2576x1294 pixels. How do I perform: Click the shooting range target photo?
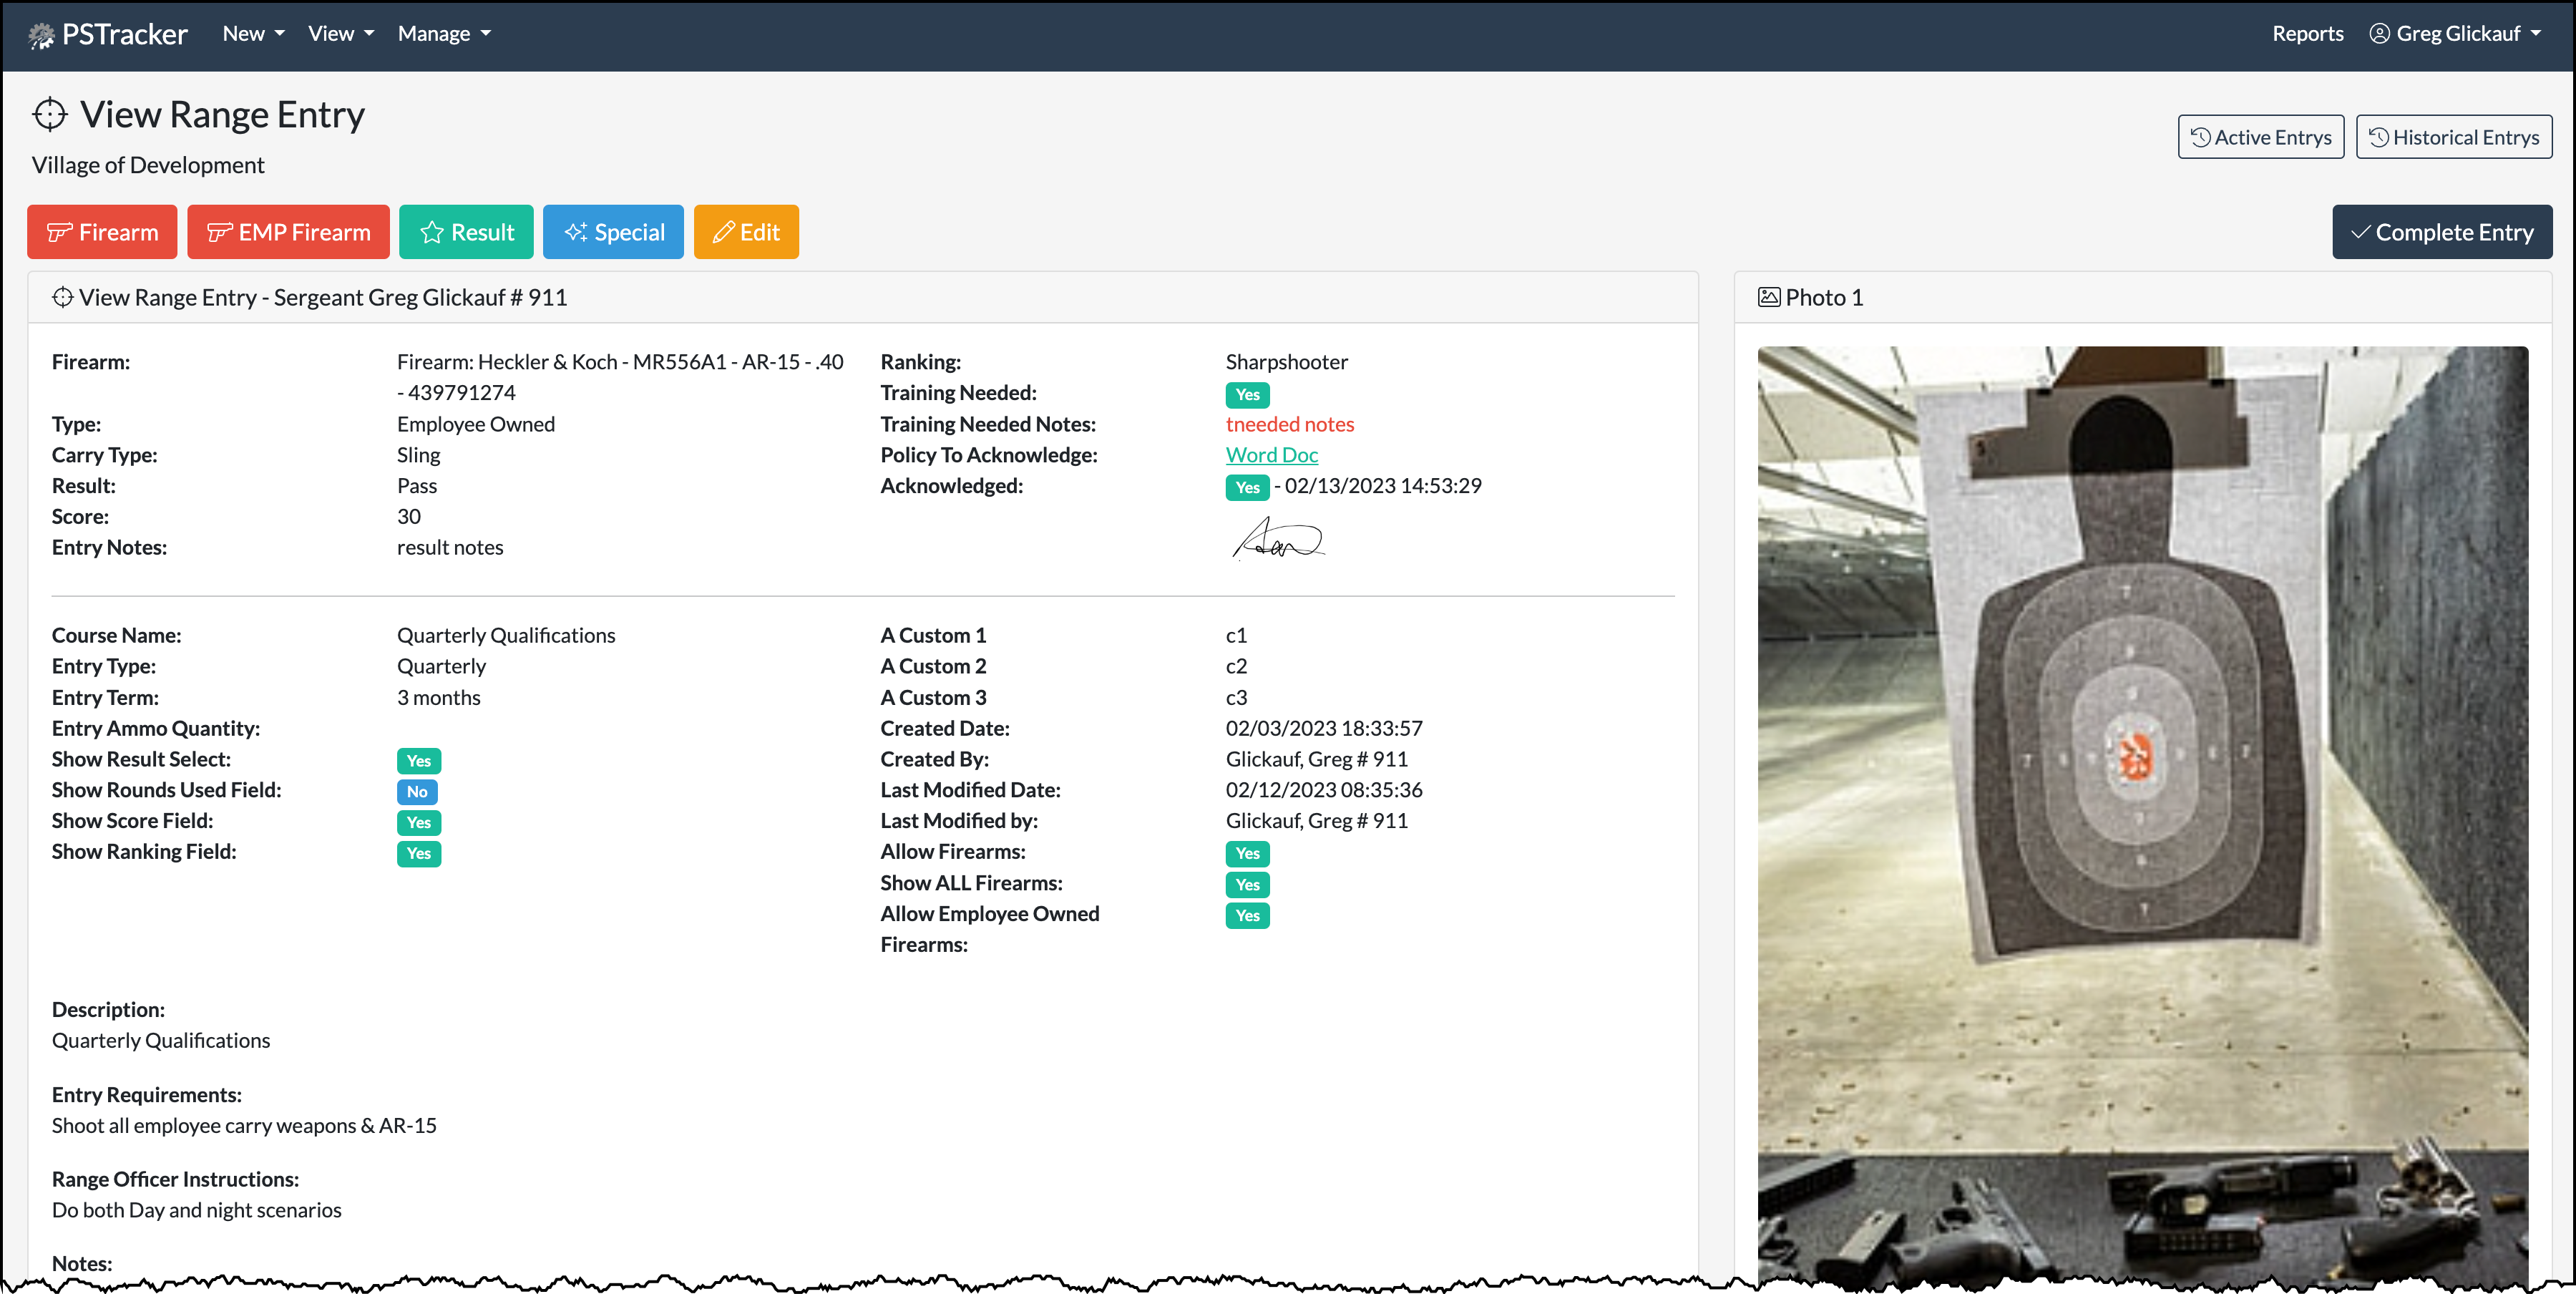pyautogui.click(x=2142, y=810)
